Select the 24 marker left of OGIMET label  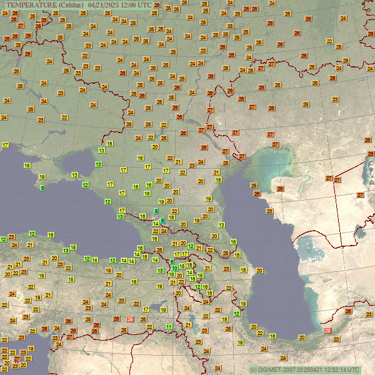click(216, 369)
